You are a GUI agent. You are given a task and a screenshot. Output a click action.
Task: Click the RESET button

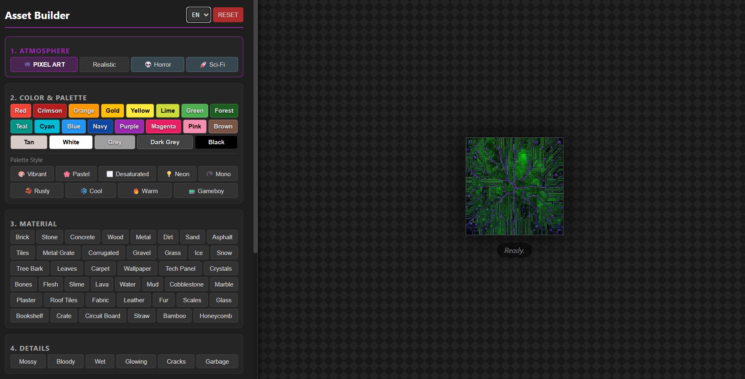pos(228,15)
